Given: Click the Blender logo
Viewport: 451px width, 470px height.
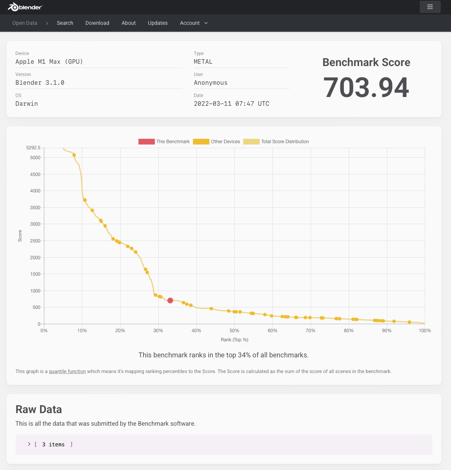Looking at the screenshot, I should click(x=25, y=7).
